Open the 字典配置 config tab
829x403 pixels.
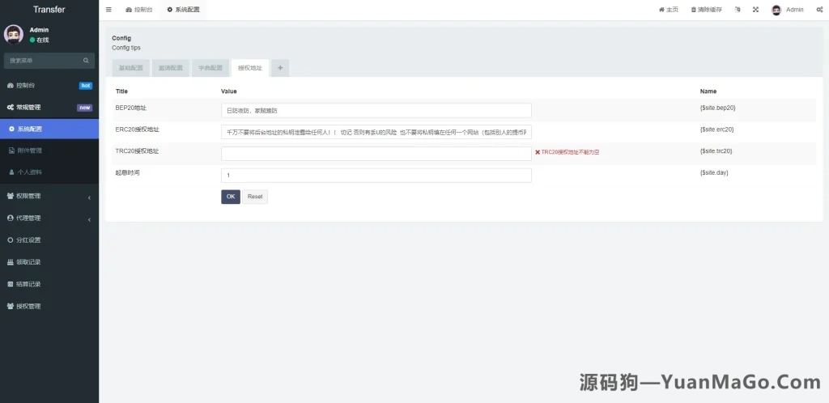(210, 68)
